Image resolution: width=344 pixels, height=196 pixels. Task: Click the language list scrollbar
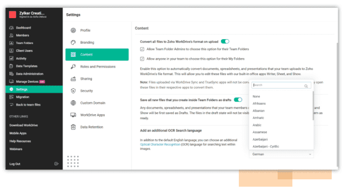[313, 106]
